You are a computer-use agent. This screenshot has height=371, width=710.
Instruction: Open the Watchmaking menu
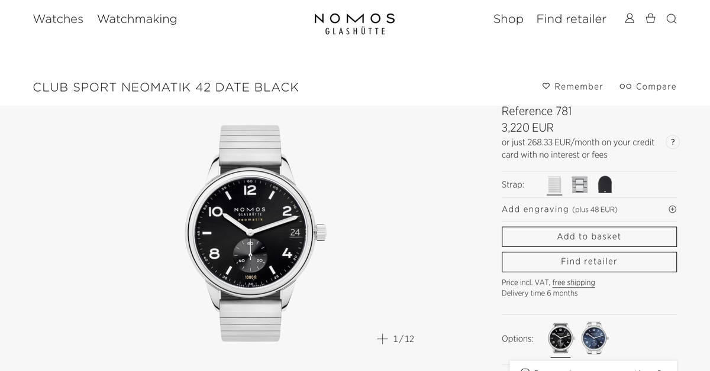tap(137, 19)
